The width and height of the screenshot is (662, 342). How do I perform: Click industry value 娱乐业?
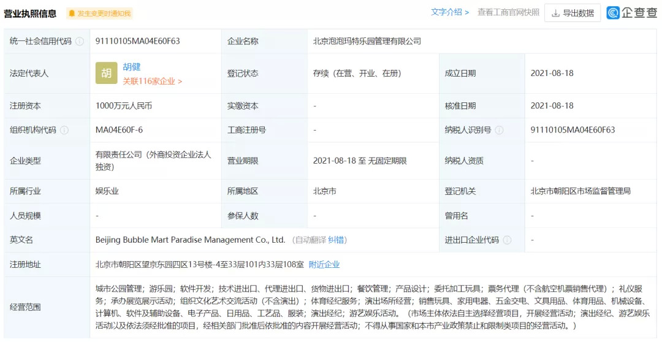(x=107, y=191)
